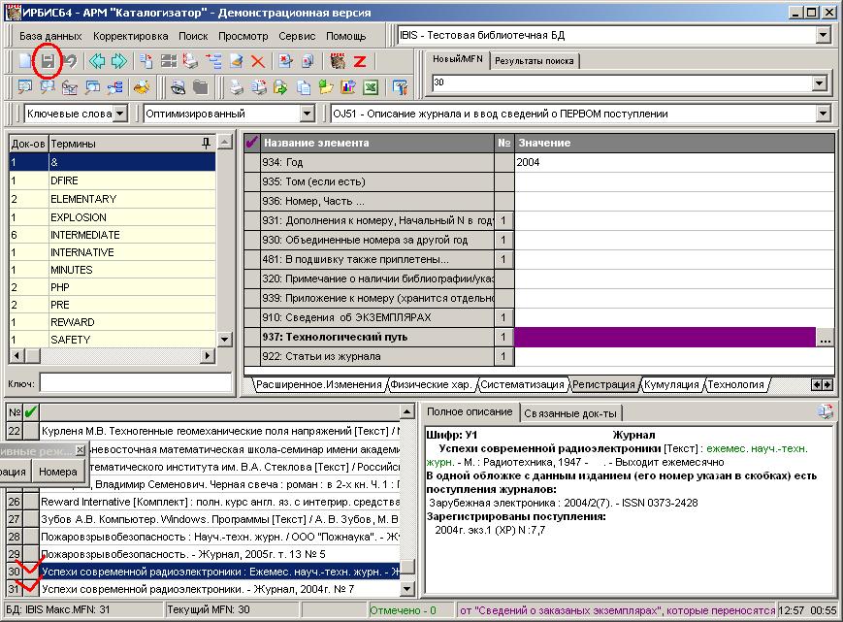This screenshot has height=622, width=843.
Task: Pin the terms dictionary panel
Action: 206,144
